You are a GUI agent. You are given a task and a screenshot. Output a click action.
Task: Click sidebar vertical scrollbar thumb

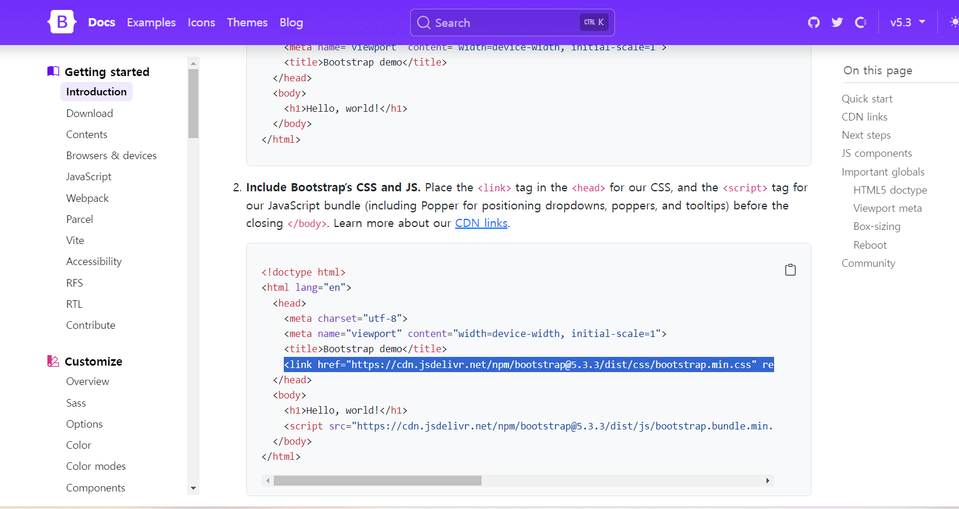[193, 104]
